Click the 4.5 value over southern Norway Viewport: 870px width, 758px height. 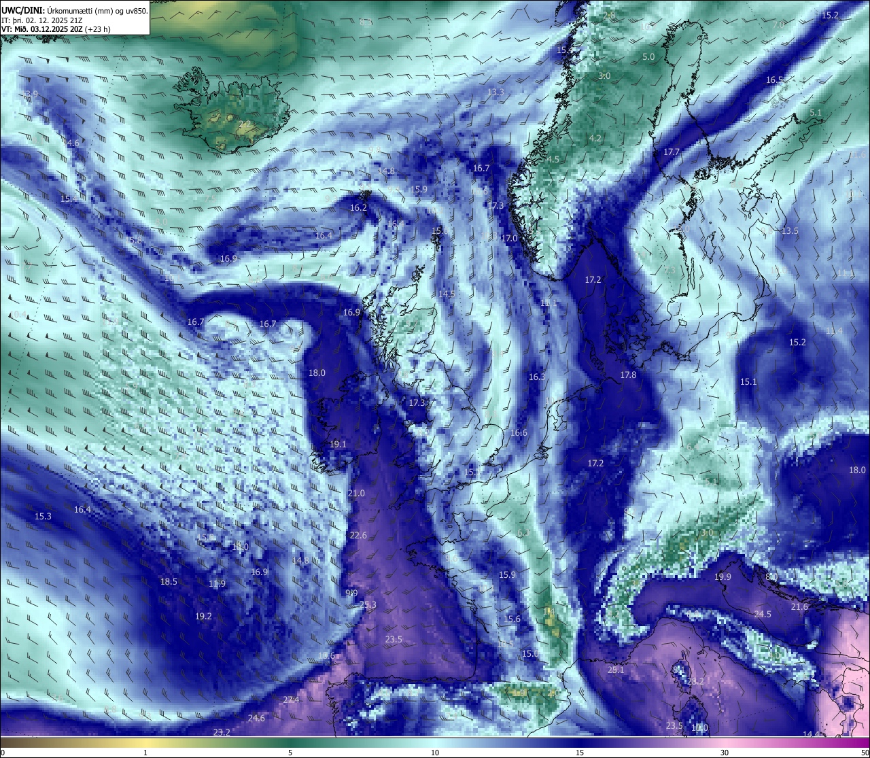coord(553,159)
